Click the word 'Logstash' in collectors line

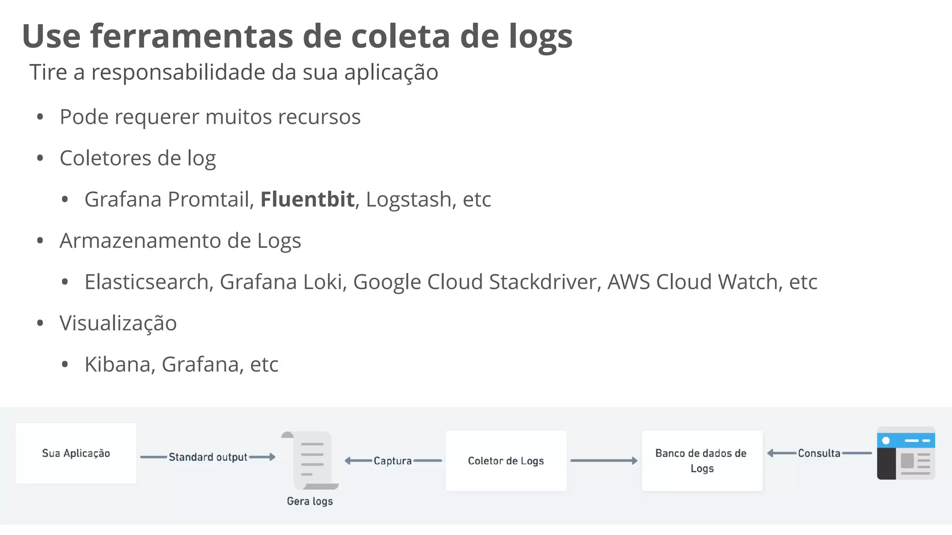click(x=409, y=200)
